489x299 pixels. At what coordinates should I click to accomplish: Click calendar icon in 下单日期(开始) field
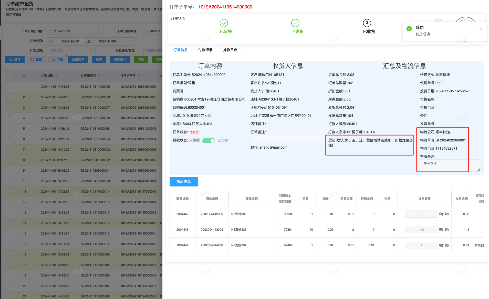(51, 31)
